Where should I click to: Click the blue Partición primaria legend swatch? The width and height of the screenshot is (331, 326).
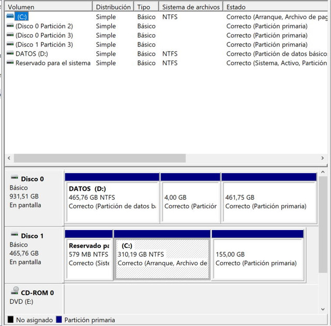point(59,319)
